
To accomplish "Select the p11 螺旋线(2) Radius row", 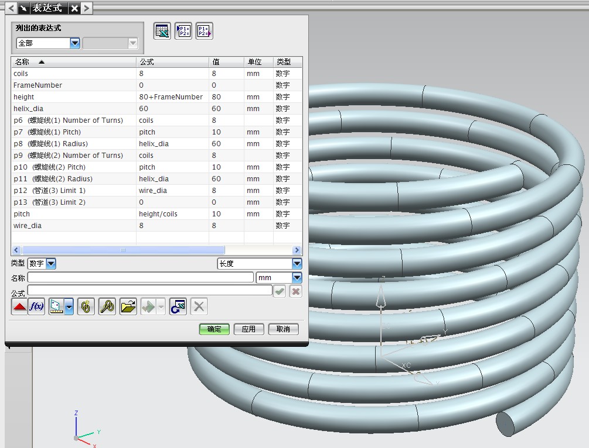I will [x=156, y=179].
